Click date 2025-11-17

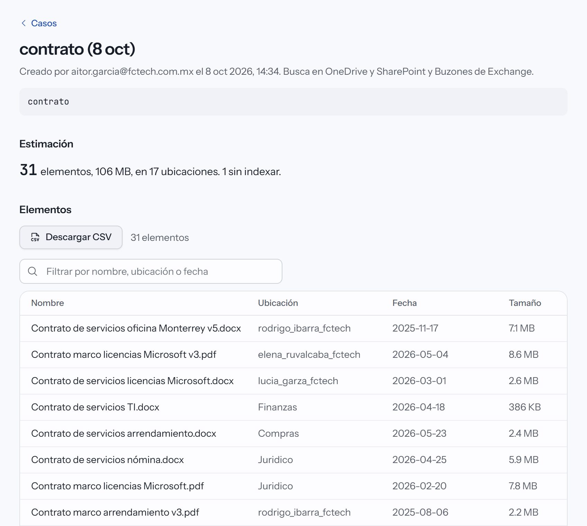pyautogui.click(x=415, y=328)
